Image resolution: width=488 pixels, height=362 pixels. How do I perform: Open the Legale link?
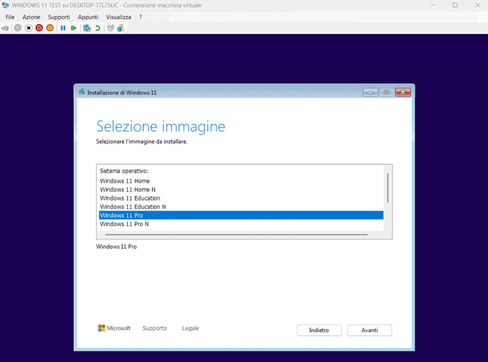point(190,328)
